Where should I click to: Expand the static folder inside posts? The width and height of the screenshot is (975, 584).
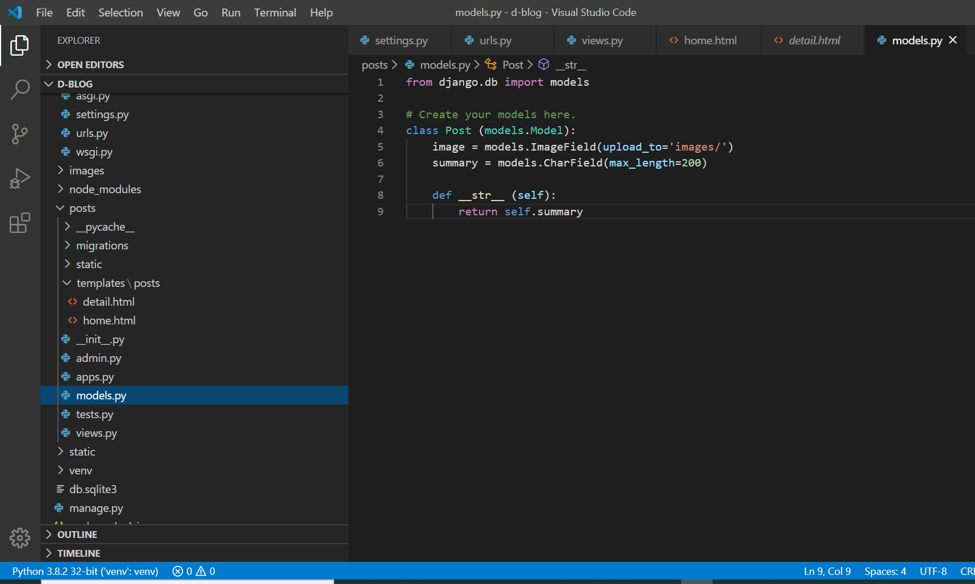[x=67, y=264]
